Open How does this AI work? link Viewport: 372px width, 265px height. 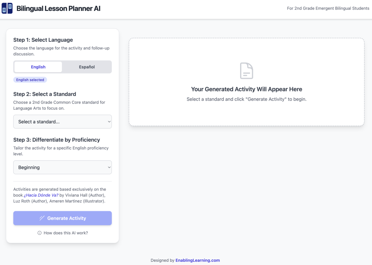[66, 233]
